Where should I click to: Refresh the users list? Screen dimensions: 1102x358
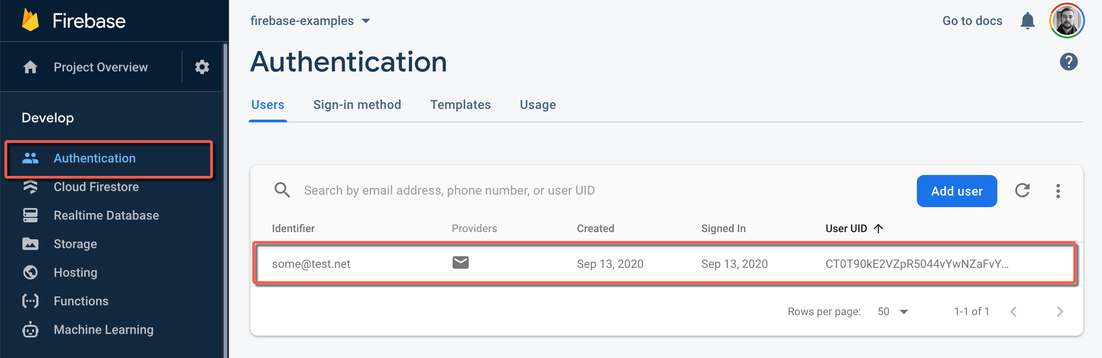[x=1022, y=191]
